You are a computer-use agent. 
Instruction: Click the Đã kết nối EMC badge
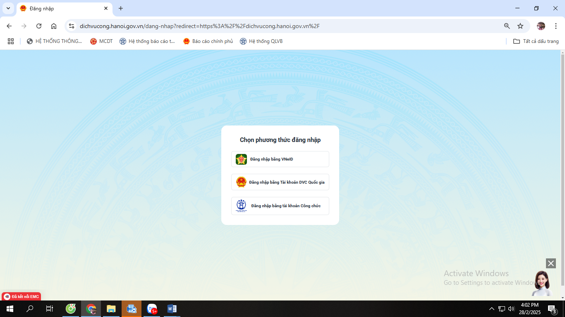(x=22, y=296)
